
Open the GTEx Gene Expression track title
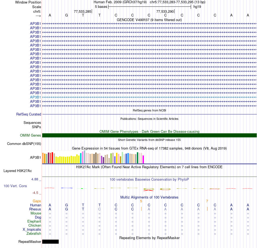coord(149,148)
